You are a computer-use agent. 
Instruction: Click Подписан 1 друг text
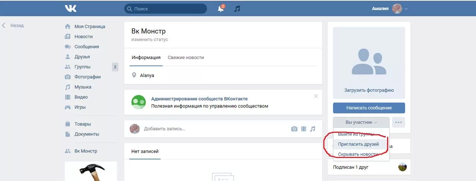click(351, 167)
